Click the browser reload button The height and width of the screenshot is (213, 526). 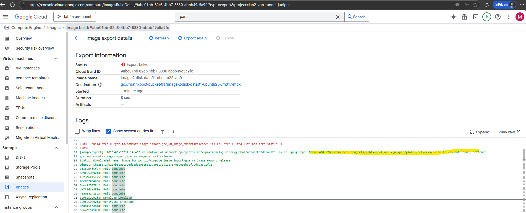[x=12, y=5]
